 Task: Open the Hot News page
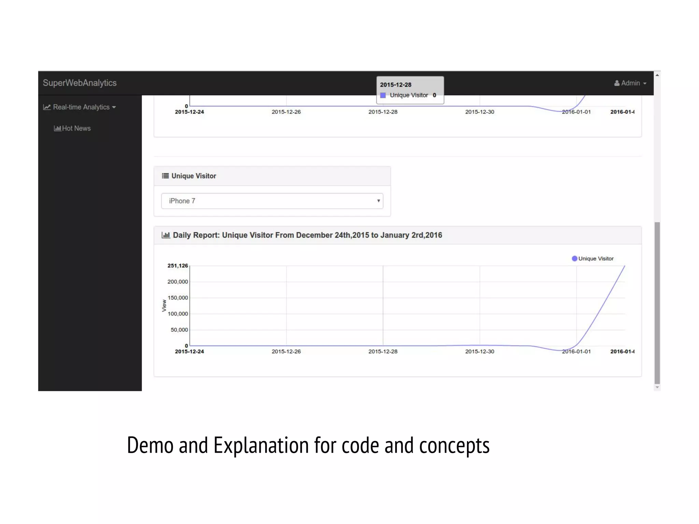click(72, 128)
